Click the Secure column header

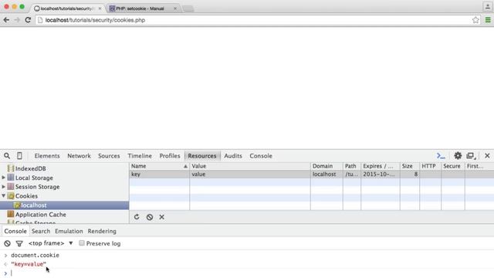pyautogui.click(x=453, y=166)
